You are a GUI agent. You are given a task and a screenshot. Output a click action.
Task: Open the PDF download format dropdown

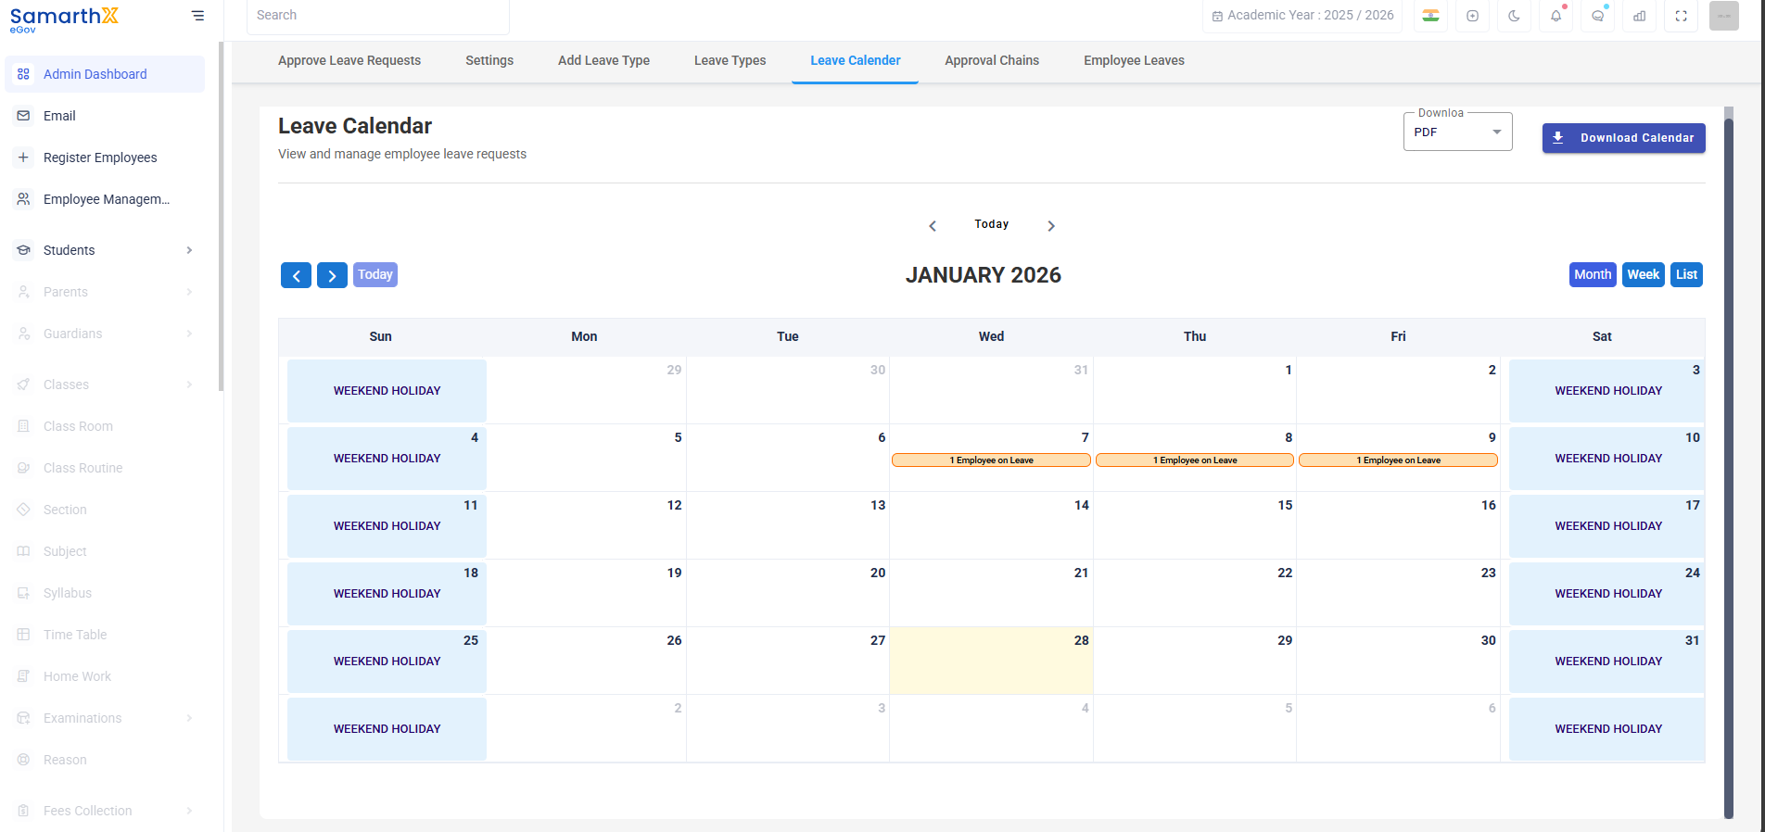click(1457, 132)
